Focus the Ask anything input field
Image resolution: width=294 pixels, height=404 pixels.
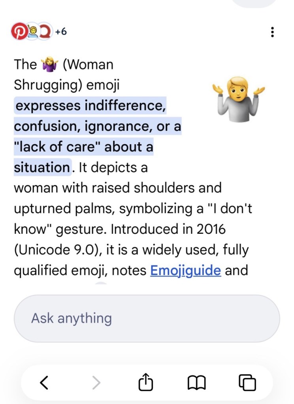tap(147, 318)
